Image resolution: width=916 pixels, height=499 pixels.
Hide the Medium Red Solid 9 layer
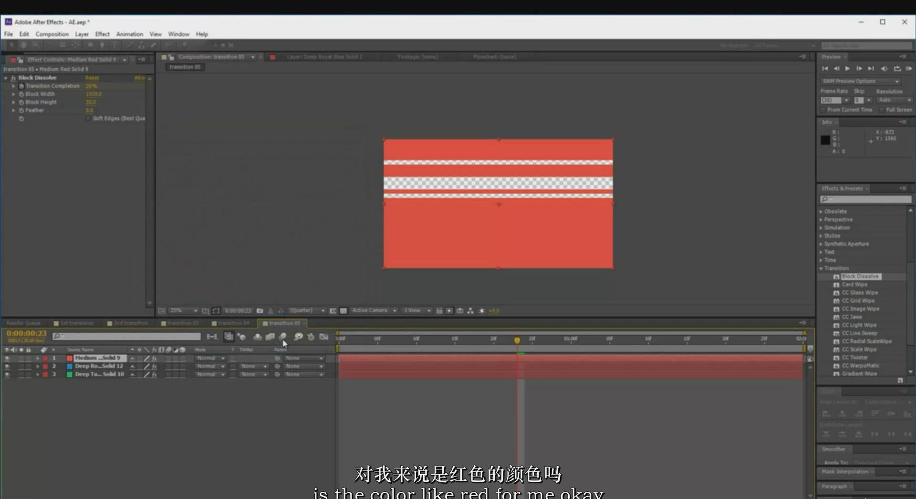coord(7,358)
